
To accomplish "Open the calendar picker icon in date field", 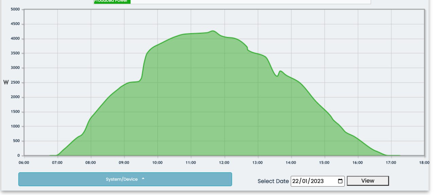I will point(340,181).
